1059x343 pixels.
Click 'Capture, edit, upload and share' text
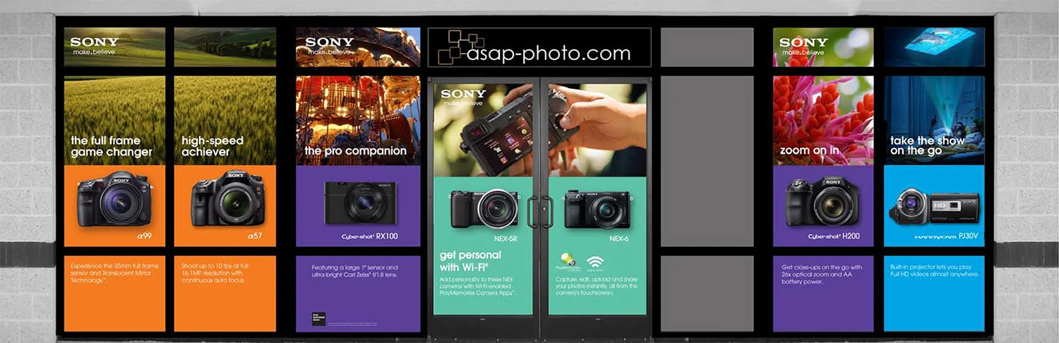point(596,285)
